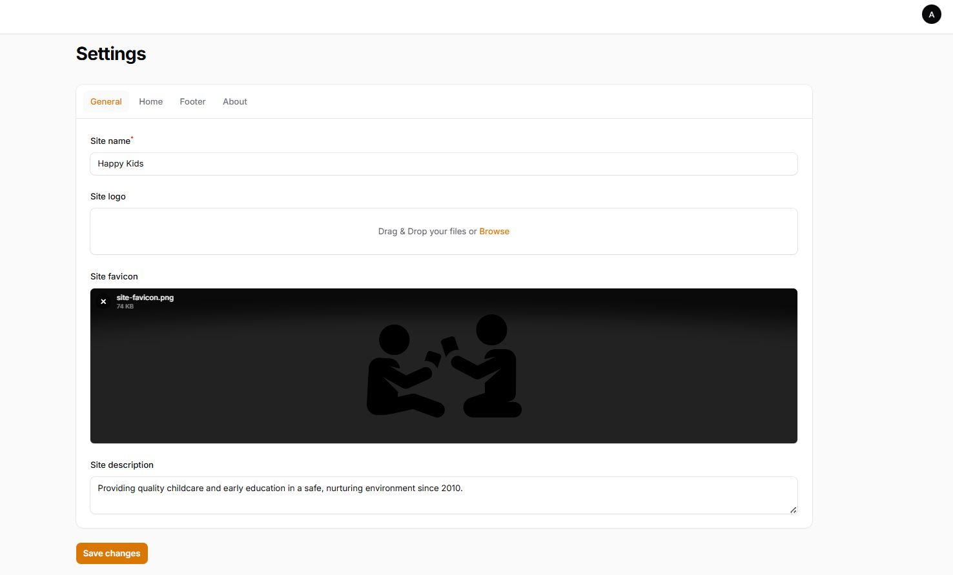Image resolution: width=953 pixels, height=575 pixels.
Task: Click the Browse link for site logo
Action: (494, 231)
